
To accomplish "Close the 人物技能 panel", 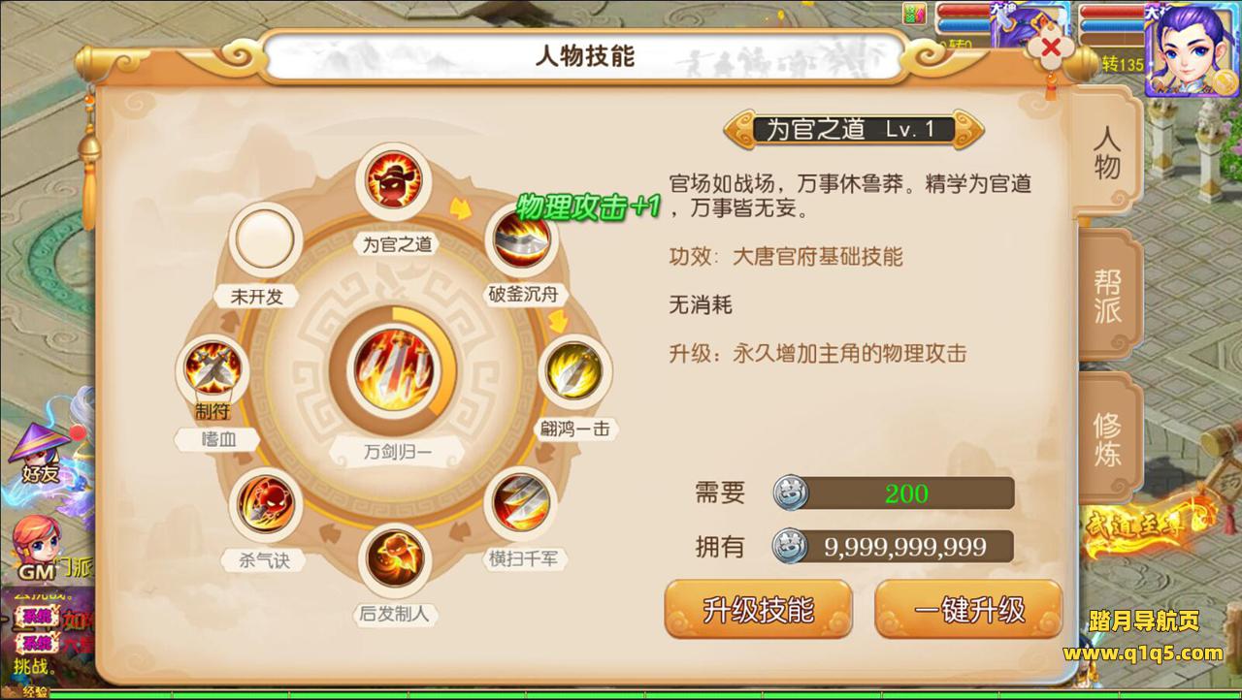I will tap(1050, 48).
